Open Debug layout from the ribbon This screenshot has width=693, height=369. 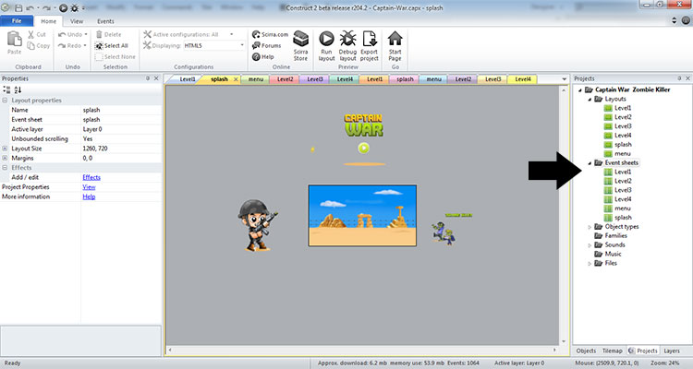pos(348,42)
